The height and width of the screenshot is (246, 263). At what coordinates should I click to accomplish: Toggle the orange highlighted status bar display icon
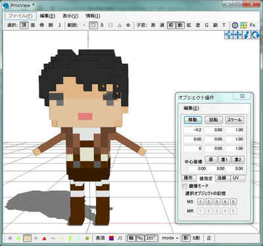(x=27, y=238)
